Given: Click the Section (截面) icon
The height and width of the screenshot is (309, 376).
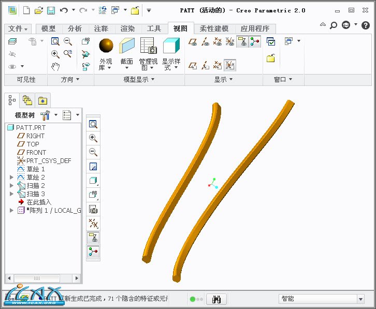Looking at the screenshot, I should click(x=127, y=46).
